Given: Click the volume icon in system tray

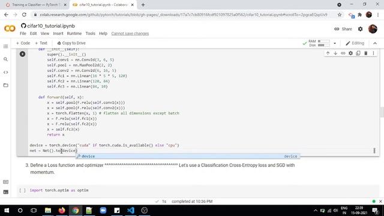Looking at the screenshot, I should 335,211.
